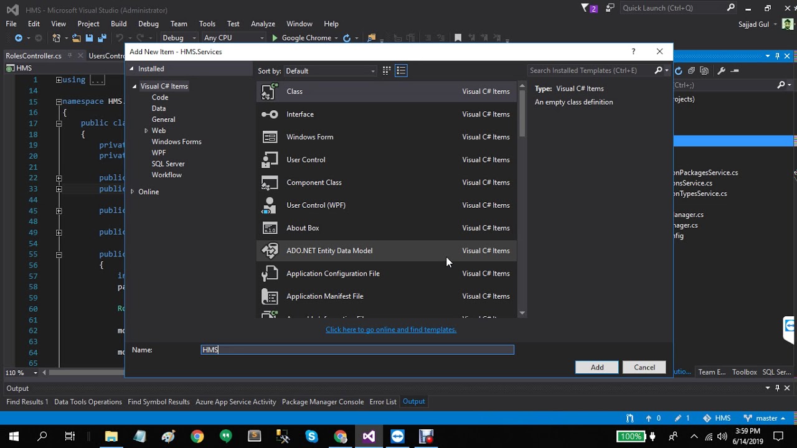Click here to go online and find templates link
The height and width of the screenshot is (448, 797).
coord(391,330)
